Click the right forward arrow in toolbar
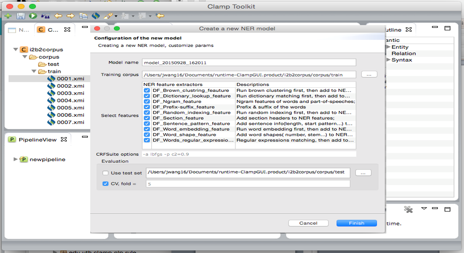This screenshot has width=464, height=253. [x=70, y=16]
